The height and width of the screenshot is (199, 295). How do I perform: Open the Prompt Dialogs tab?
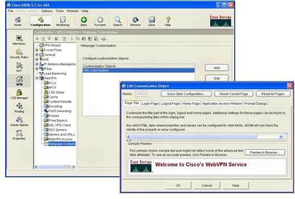click(255, 104)
